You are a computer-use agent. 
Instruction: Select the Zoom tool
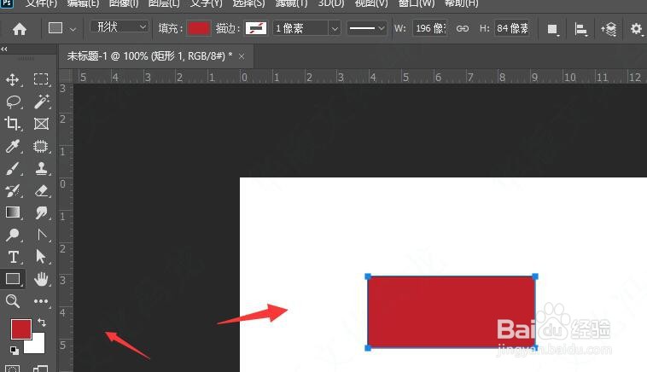click(13, 301)
